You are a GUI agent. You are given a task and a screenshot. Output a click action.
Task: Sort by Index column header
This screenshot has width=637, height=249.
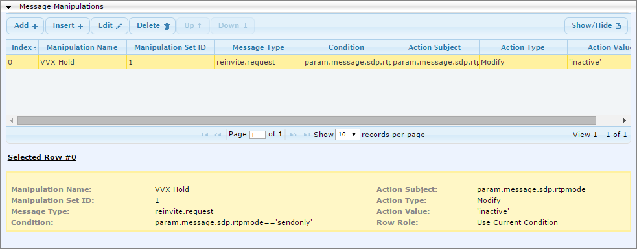(x=22, y=47)
